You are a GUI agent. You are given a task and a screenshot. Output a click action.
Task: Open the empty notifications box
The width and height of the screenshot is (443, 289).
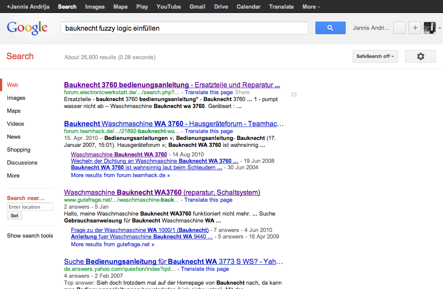pos(399,28)
